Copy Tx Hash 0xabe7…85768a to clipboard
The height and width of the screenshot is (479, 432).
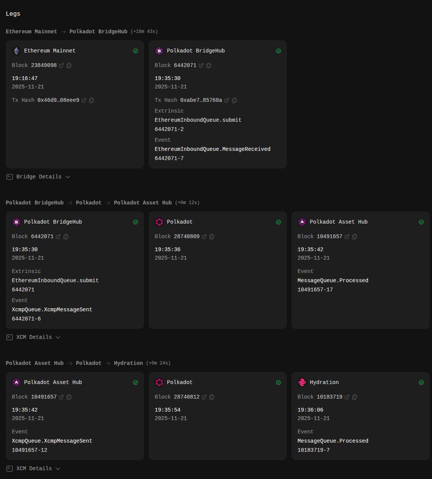(234, 101)
